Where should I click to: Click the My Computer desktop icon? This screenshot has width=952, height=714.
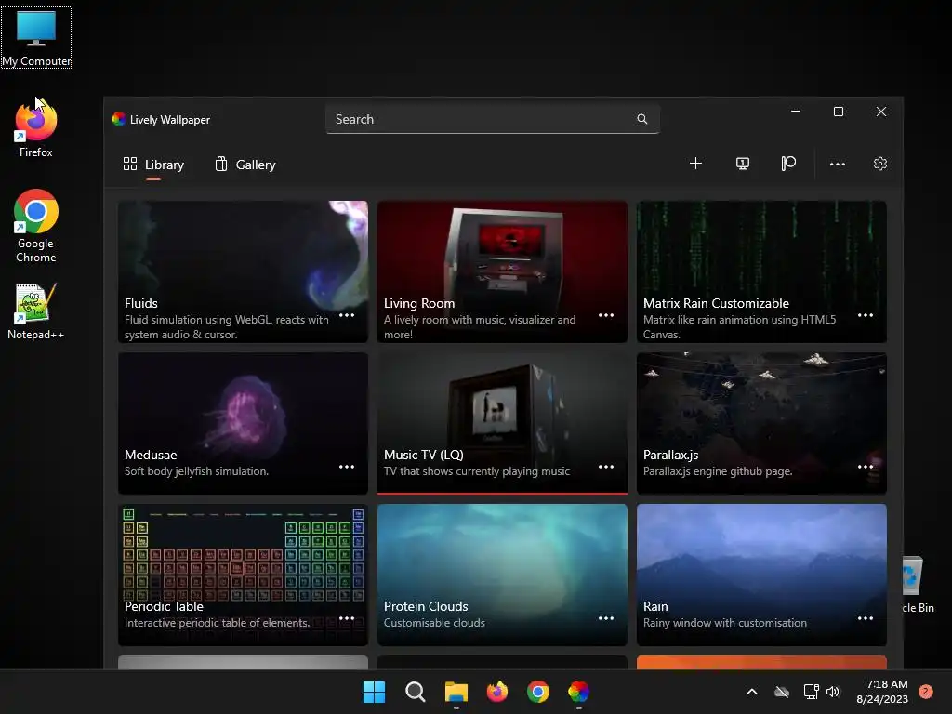[x=36, y=37]
